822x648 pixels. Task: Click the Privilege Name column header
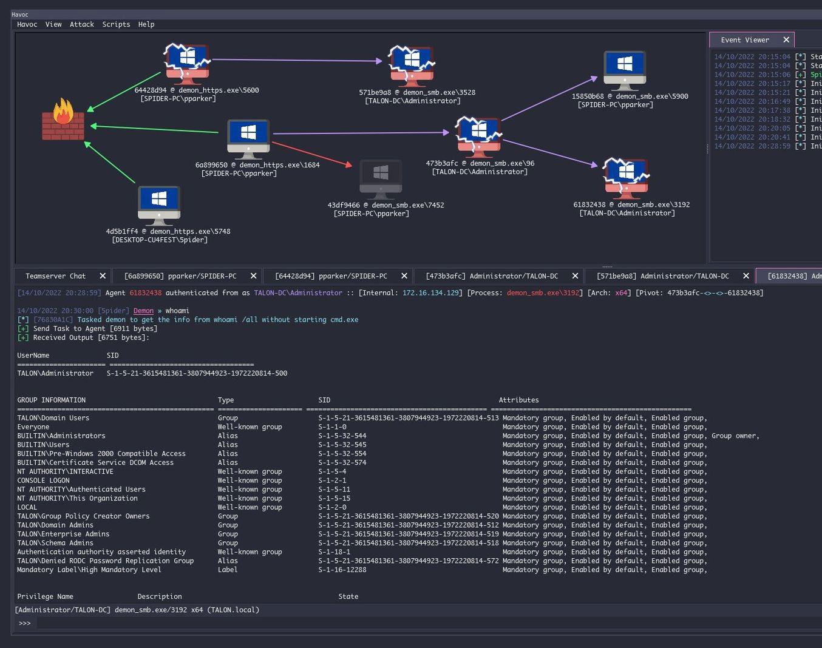(45, 597)
